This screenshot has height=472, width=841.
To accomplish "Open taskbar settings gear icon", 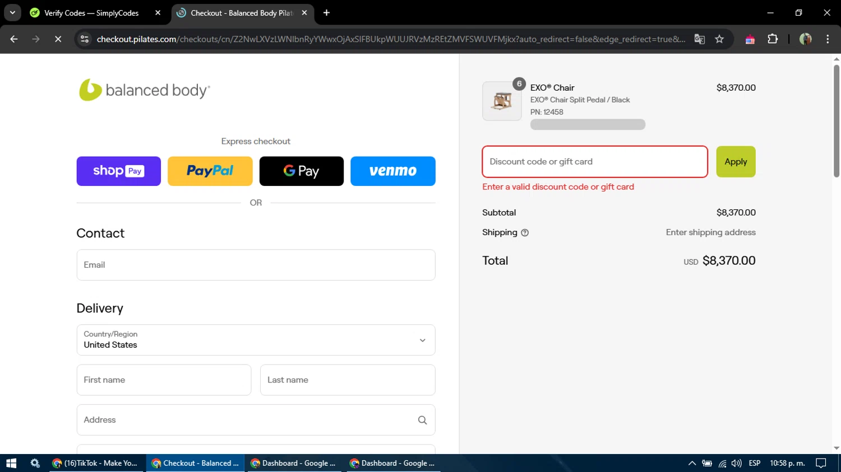I will tap(35, 463).
